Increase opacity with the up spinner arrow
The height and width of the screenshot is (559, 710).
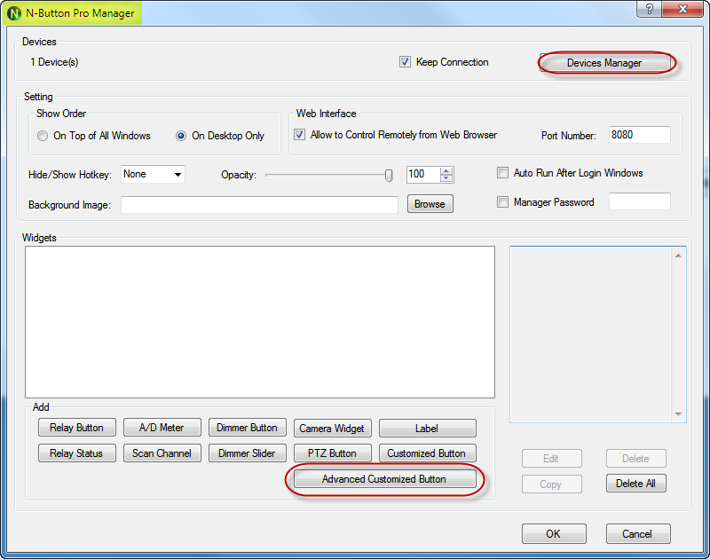click(446, 171)
